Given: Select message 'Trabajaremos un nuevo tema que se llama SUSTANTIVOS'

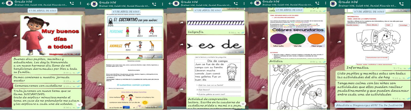Looking at the screenshot, I should [47, 99].
